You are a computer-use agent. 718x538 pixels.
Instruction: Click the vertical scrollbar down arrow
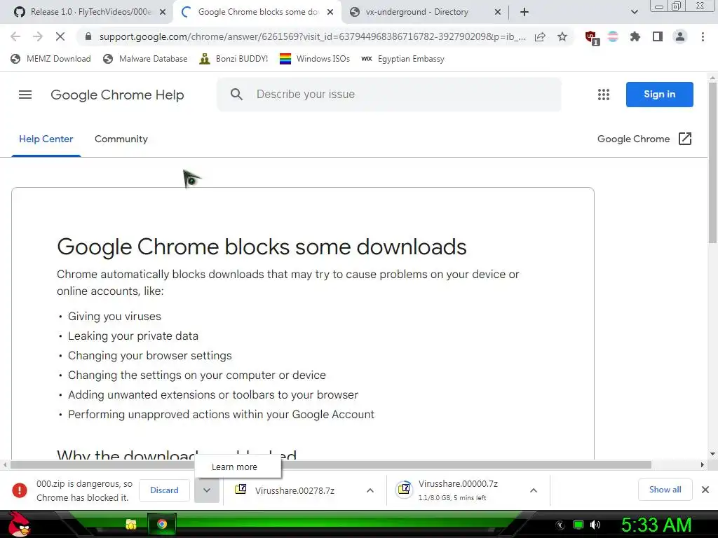click(x=712, y=454)
